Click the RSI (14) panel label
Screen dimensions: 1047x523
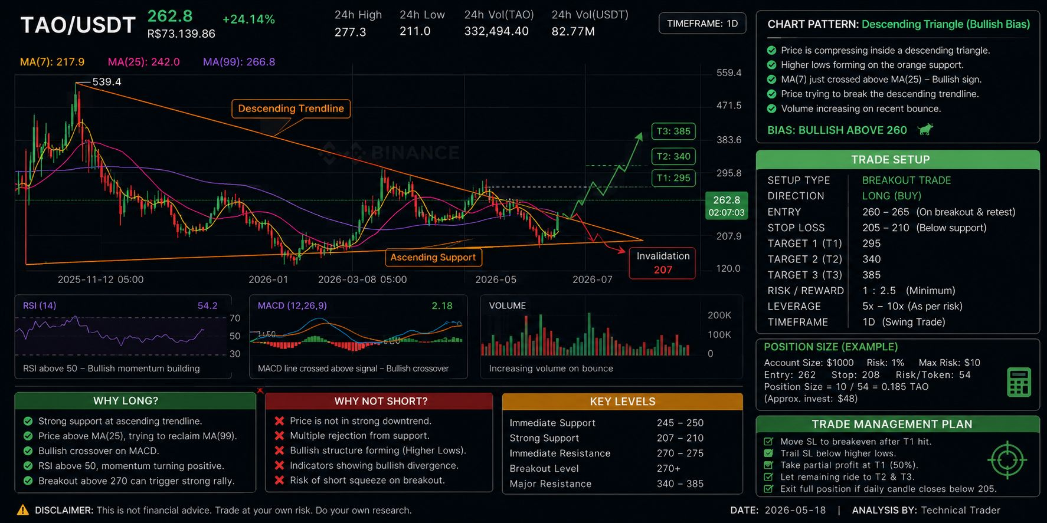[x=40, y=305]
